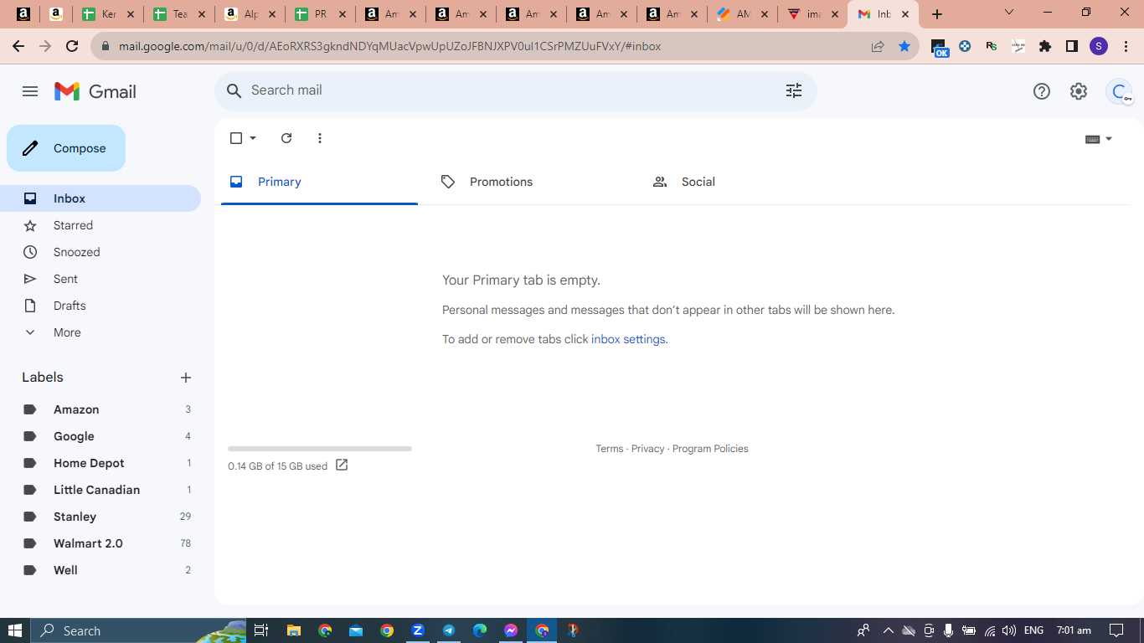This screenshot has height=643, width=1144.
Task: Click the blue circular extension icon
Action: pos(965,46)
